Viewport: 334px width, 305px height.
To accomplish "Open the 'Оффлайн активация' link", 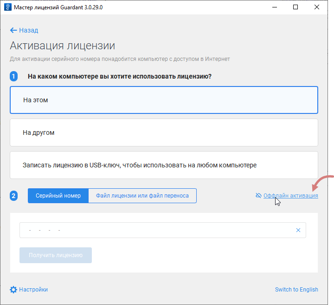I will 291,196.
